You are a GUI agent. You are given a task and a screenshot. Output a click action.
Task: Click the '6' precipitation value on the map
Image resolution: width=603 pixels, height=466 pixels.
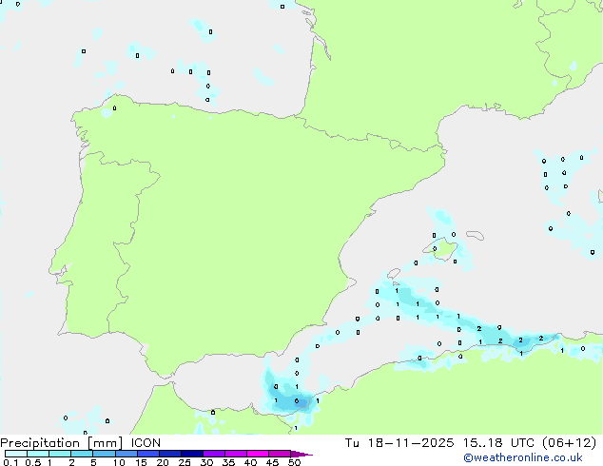point(297,401)
